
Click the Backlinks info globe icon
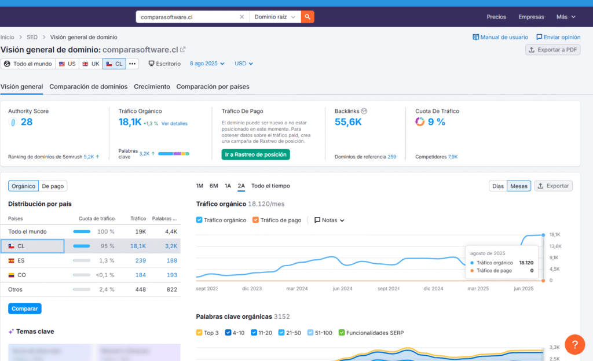pyautogui.click(x=364, y=111)
